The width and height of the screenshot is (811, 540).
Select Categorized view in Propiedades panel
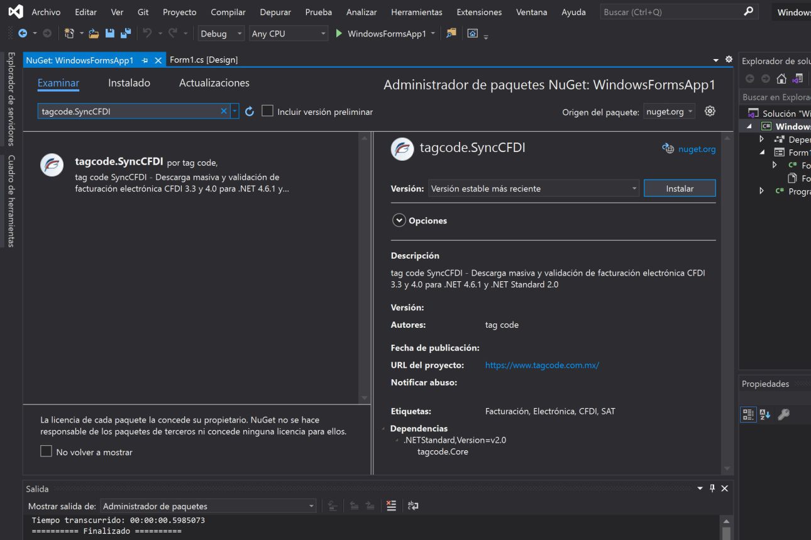[x=748, y=414]
